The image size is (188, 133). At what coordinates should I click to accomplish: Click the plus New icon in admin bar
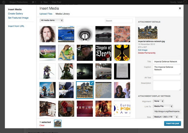pyautogui.click(x=41, y=2)
